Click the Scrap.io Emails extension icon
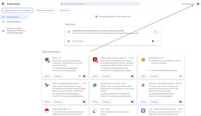The image size is (201, 116). coord(47,85)
